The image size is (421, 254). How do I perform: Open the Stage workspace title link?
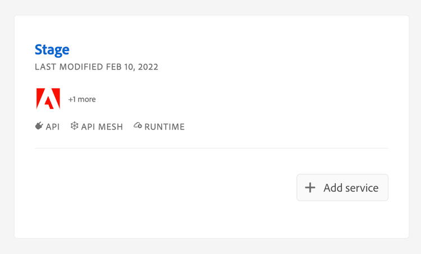tap(52, 49)
